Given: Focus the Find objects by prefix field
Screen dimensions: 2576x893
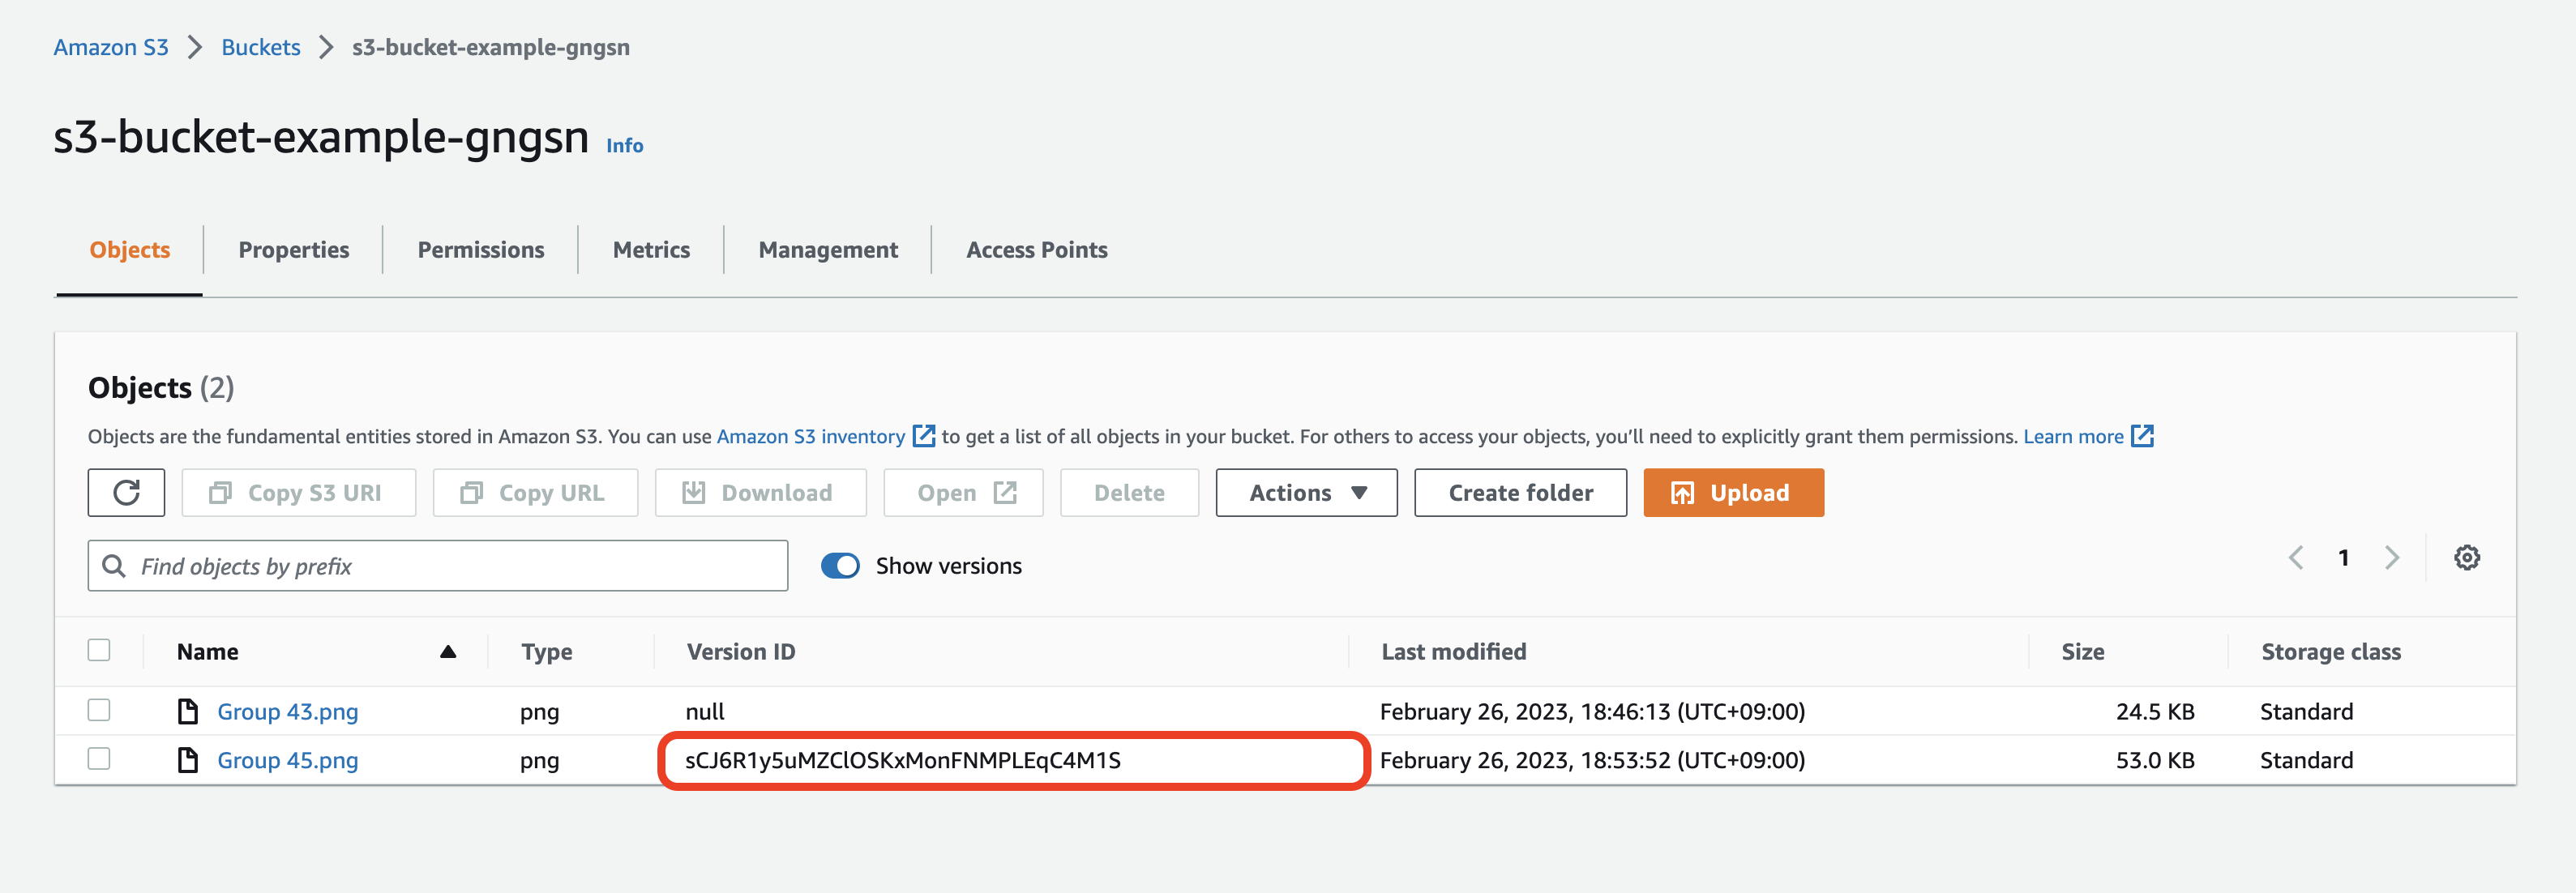Looking at the screenshot, I should pos(438,566).
